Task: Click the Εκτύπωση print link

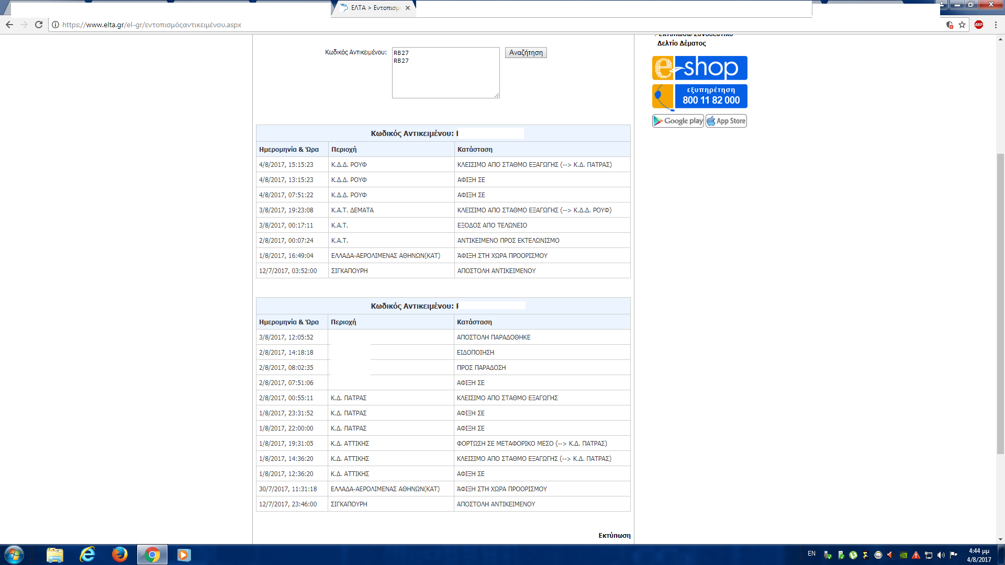Action: (614, 535)
